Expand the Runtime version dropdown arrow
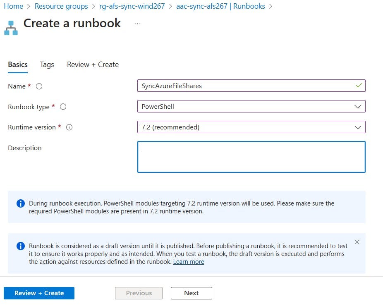The image size is (383, 306). point(358,127)
